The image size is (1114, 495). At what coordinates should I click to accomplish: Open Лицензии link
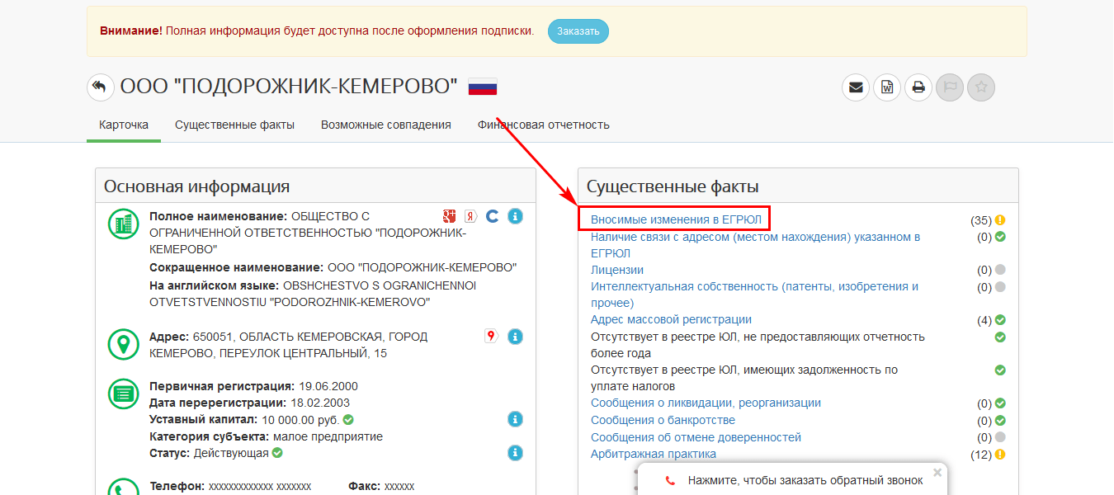click(x=617, y=270)
